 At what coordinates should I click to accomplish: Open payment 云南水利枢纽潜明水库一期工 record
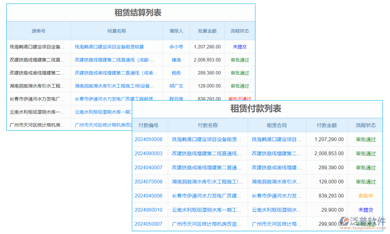click(x=207, y=209)
